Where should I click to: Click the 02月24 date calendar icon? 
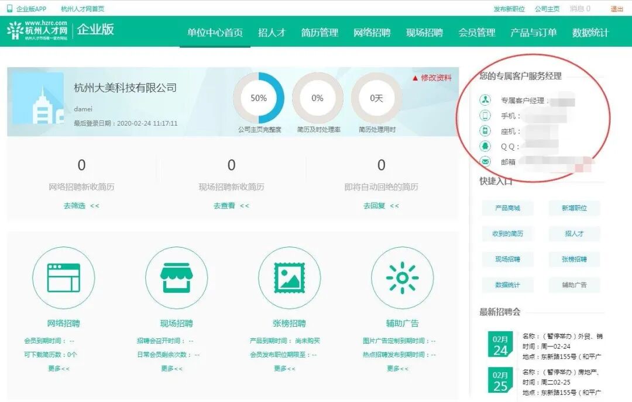coord(500,345)
